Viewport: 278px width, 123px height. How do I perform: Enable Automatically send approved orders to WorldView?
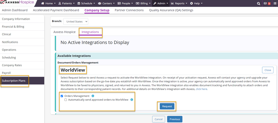[x=66, y=100]
